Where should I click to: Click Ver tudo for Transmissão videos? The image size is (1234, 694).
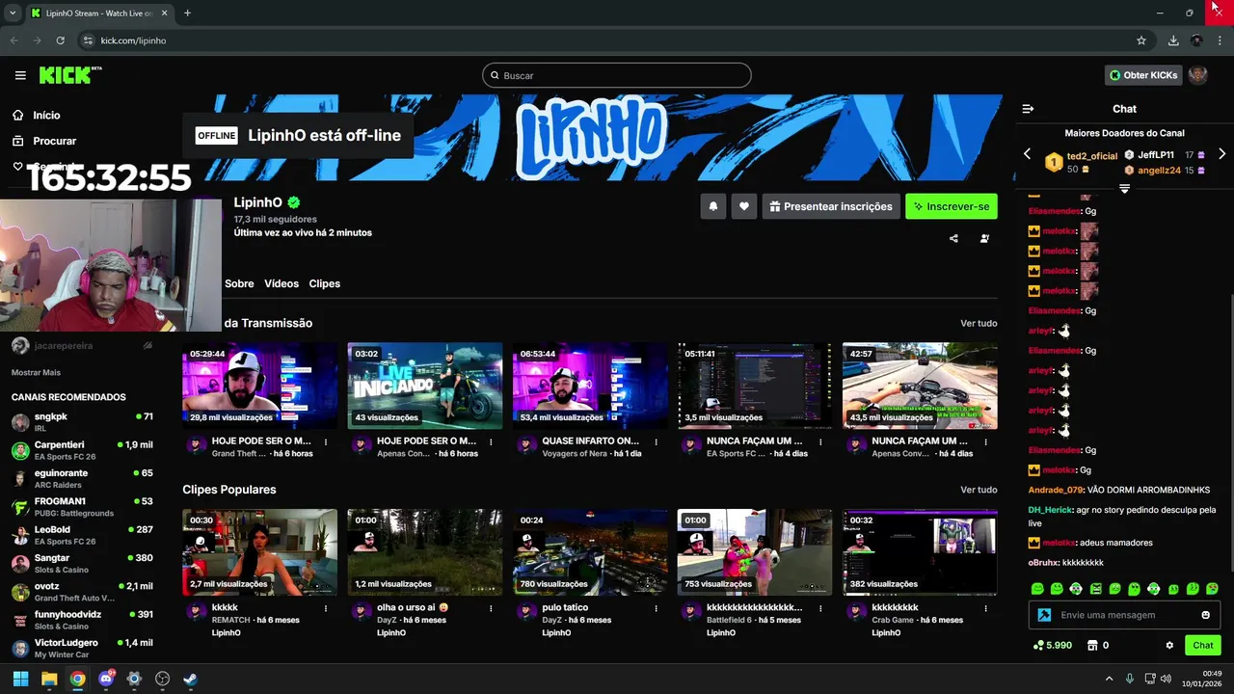[979, 324]
